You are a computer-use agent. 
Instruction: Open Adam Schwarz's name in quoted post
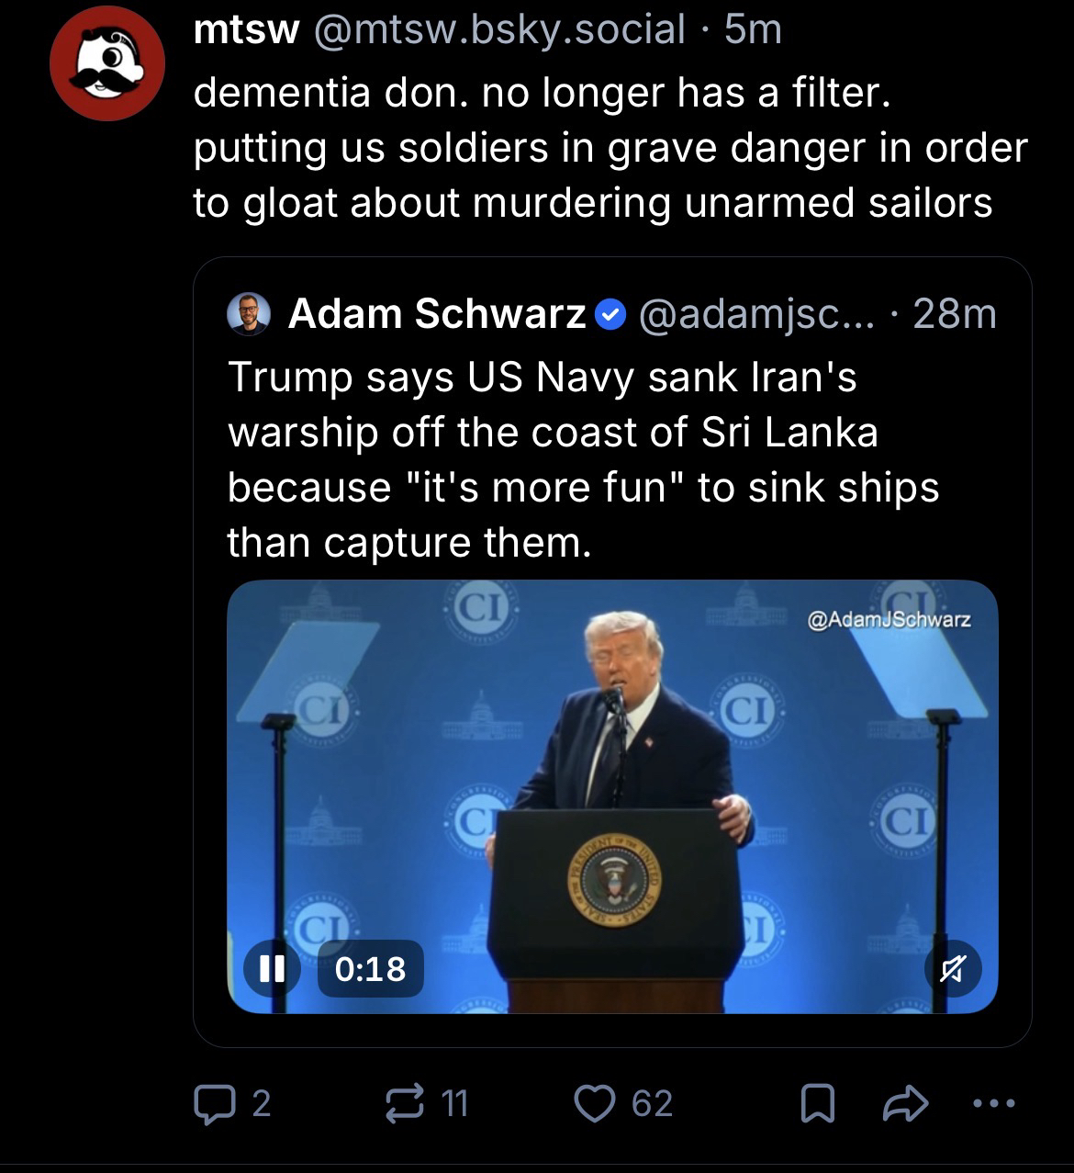[x=437, y=314]
